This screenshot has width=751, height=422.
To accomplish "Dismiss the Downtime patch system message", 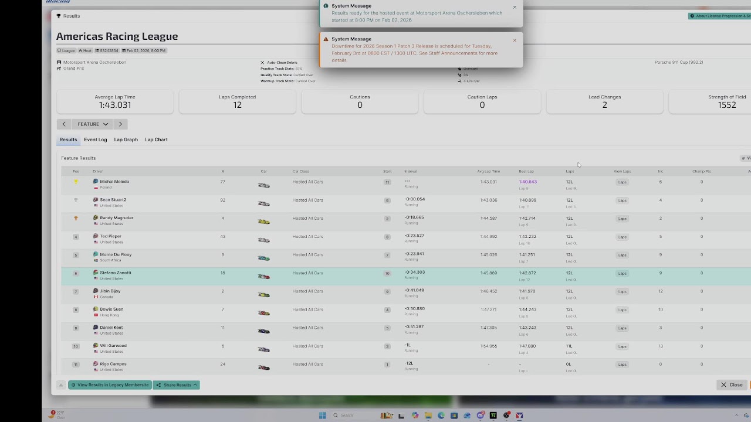I will (x=515, y=40).
